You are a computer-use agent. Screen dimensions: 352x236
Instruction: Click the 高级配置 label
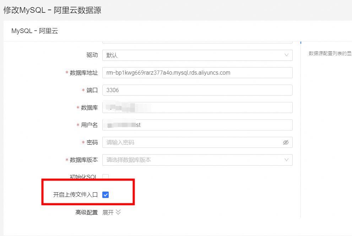point(86,213)
